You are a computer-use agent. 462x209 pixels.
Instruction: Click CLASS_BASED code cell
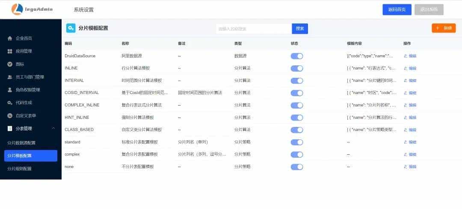point(79,130)
